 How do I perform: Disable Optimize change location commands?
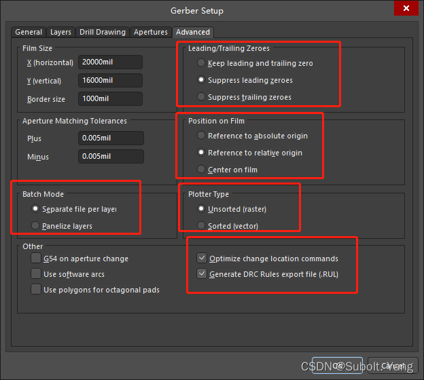click(x=202, y=259)
